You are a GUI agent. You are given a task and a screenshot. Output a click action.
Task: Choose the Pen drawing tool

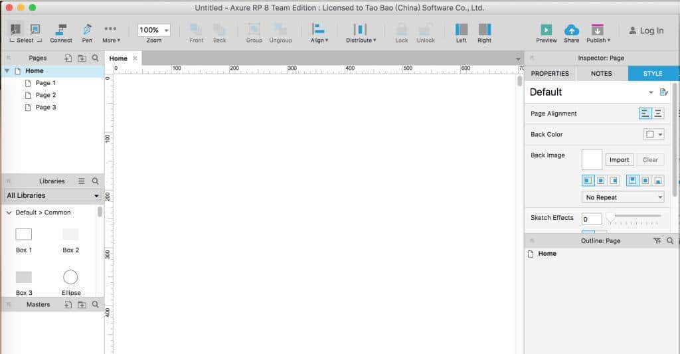click(x=87, y=31)
